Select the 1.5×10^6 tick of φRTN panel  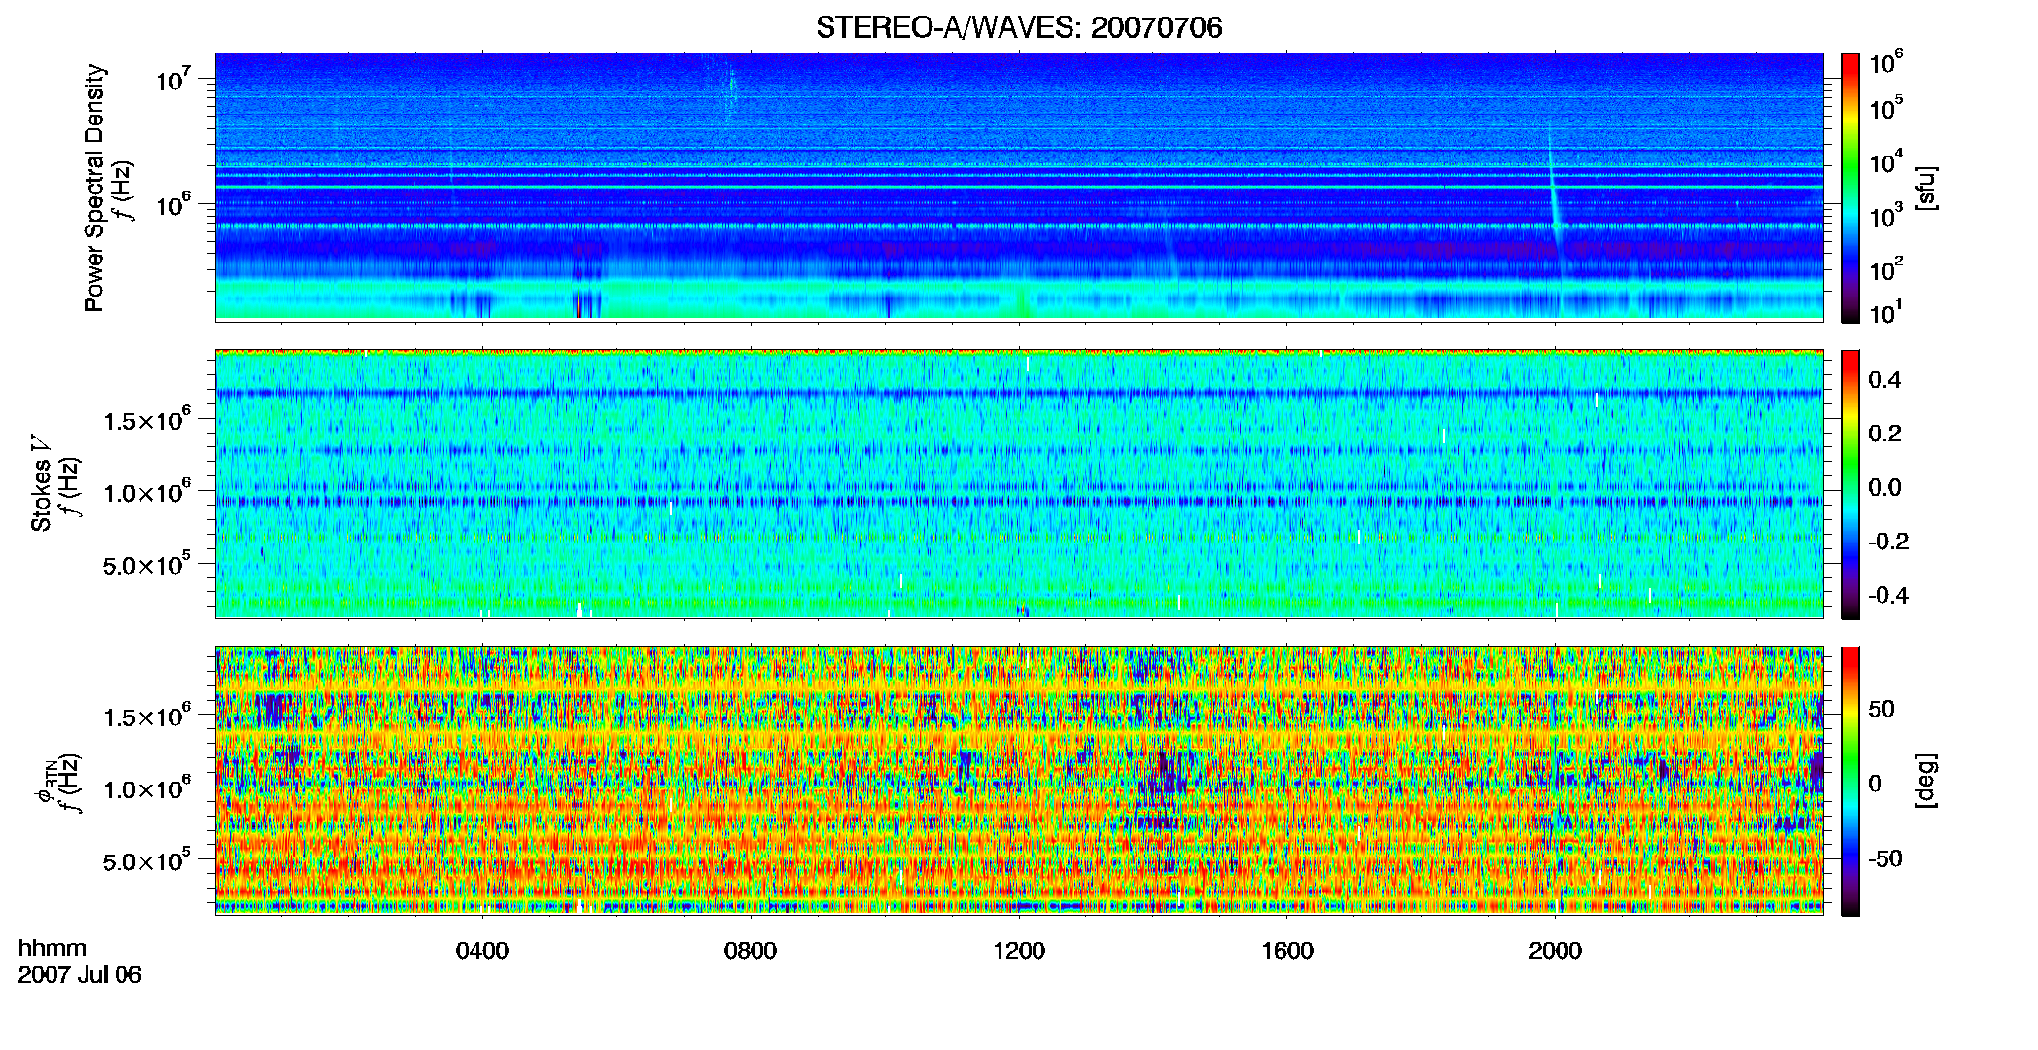point(147,717)
